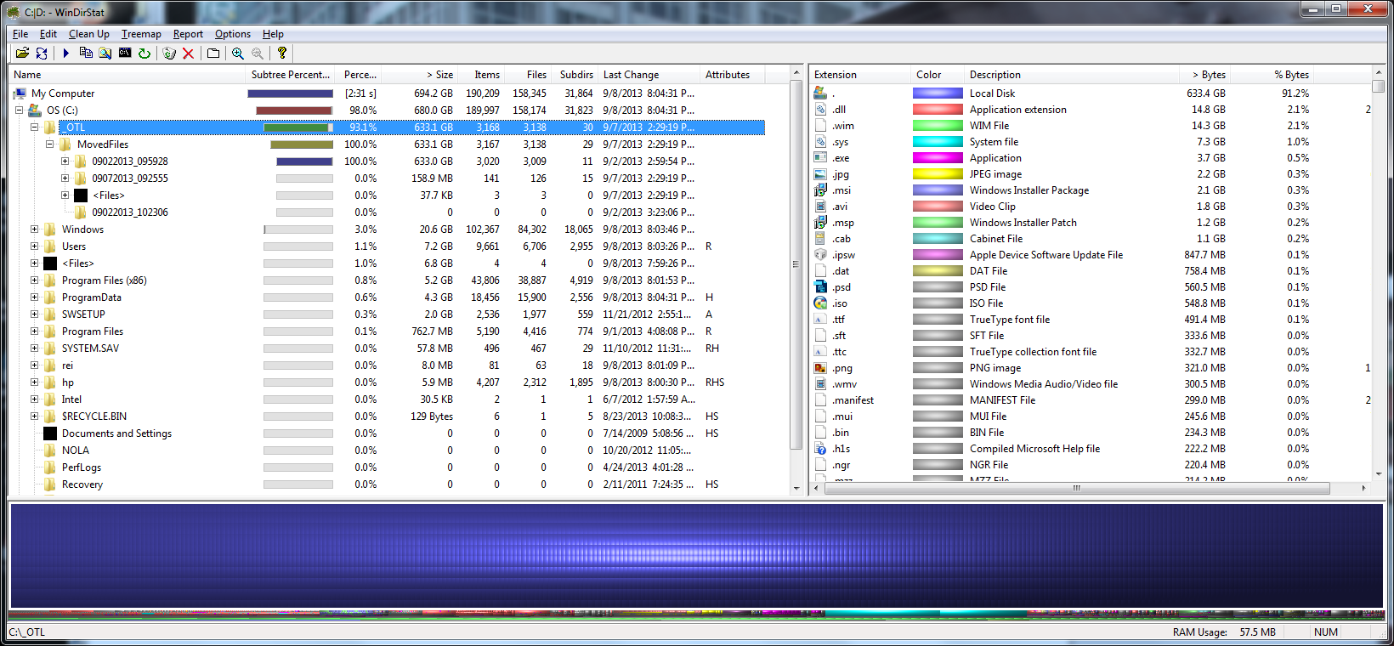Open the Options menu
1394x646 pixels.
tap(233, 34)
